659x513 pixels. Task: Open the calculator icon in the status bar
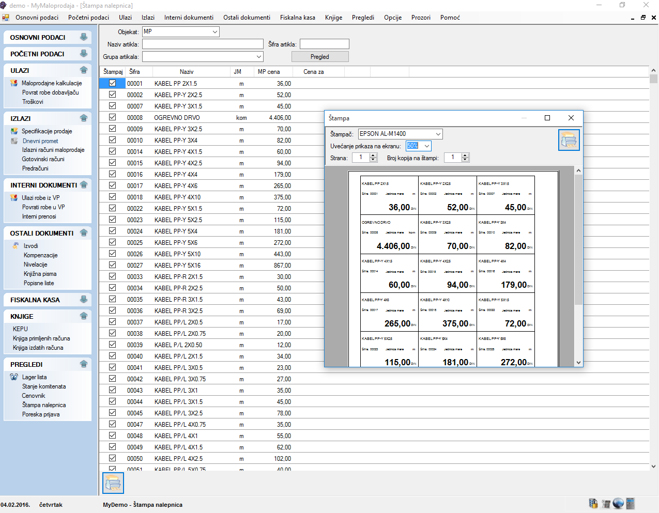(630, 504)
